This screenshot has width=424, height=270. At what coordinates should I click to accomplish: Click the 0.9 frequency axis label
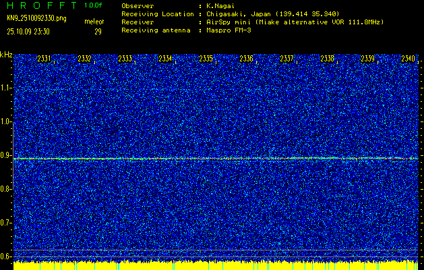pos(6,155)
